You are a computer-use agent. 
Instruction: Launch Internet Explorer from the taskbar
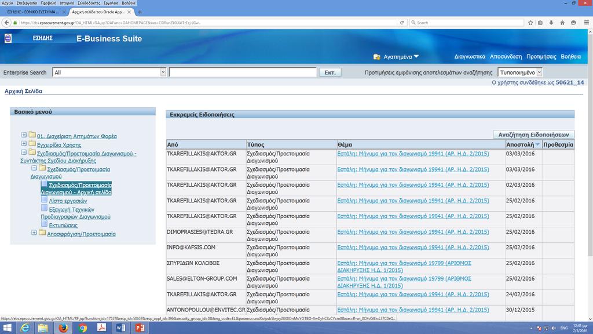pyautogui.click(x=25, y=328)
